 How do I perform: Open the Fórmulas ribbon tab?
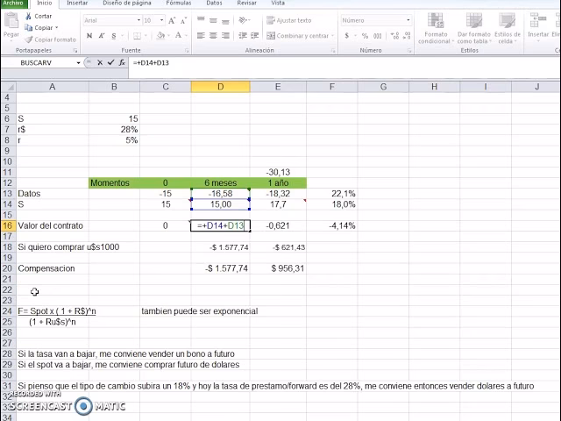179,4
